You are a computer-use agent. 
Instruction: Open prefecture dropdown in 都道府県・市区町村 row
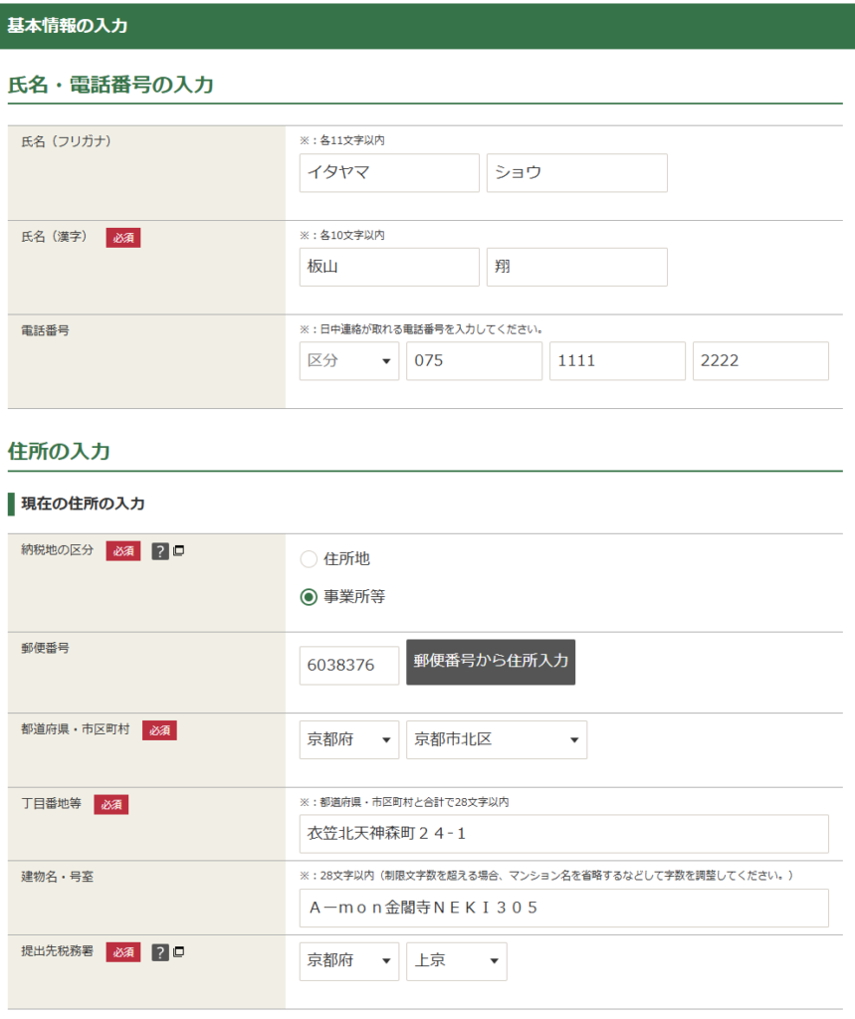[348, 739]
